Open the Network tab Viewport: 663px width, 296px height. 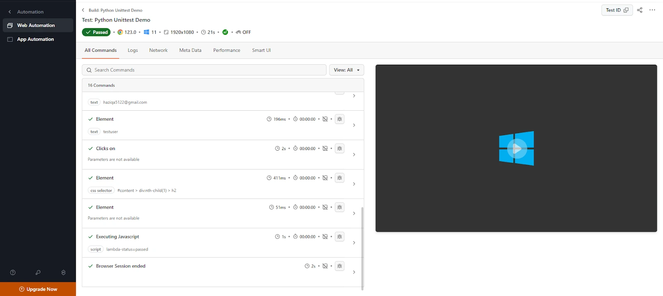[x=158, y=50]
